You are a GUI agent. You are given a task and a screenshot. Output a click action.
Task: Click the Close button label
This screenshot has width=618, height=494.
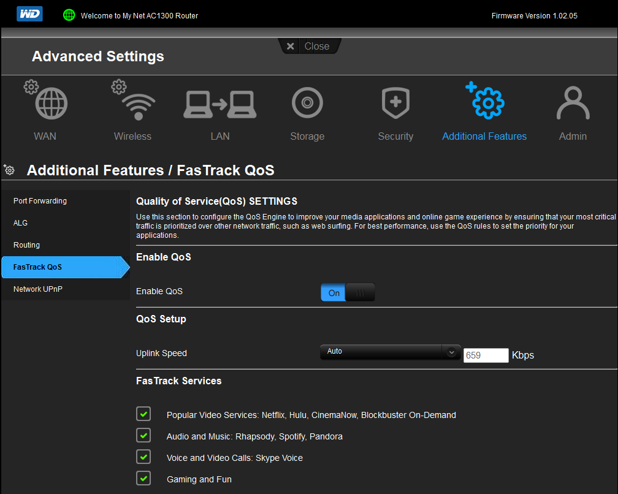pos(317,47)
